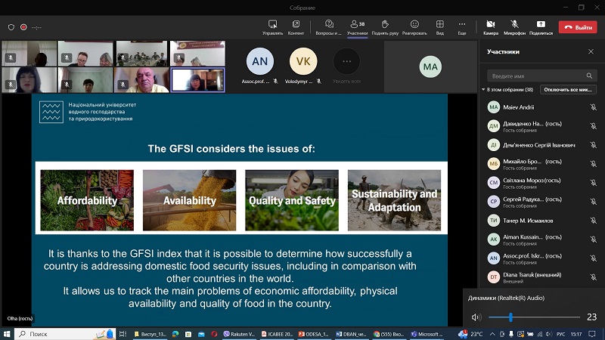Open the Вопросы и ответы (Q&A) panel
Image resolution: width=605 pixels, height=340 pixels.
click(329, 26)
